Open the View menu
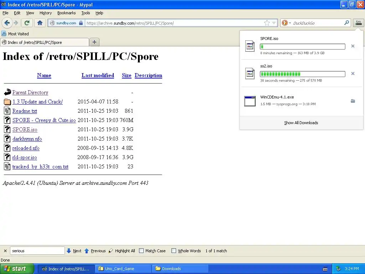This screenshot has height=274, width=365. 30,13
